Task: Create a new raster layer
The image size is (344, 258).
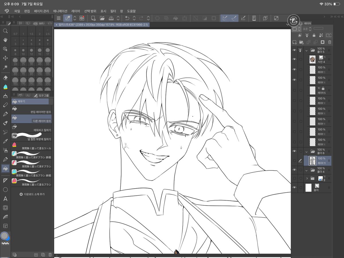Action: (x=294, y=42)
